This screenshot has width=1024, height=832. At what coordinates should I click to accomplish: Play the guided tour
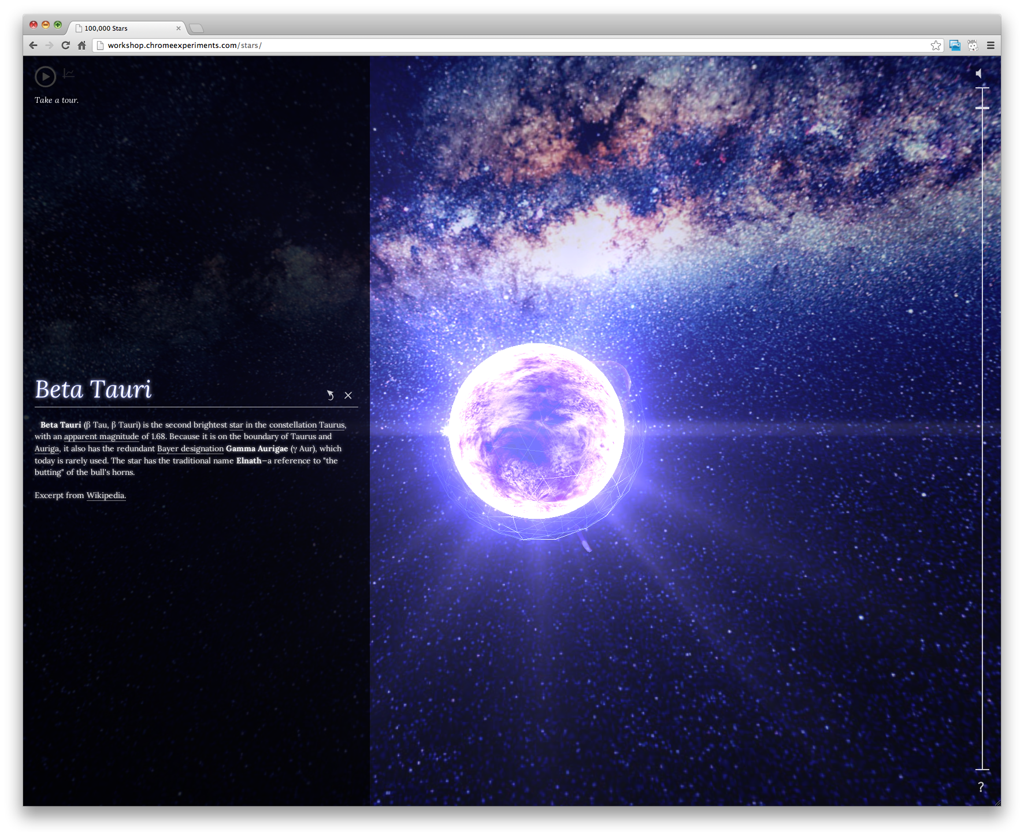pyautogui.click(x=45, y=76)
